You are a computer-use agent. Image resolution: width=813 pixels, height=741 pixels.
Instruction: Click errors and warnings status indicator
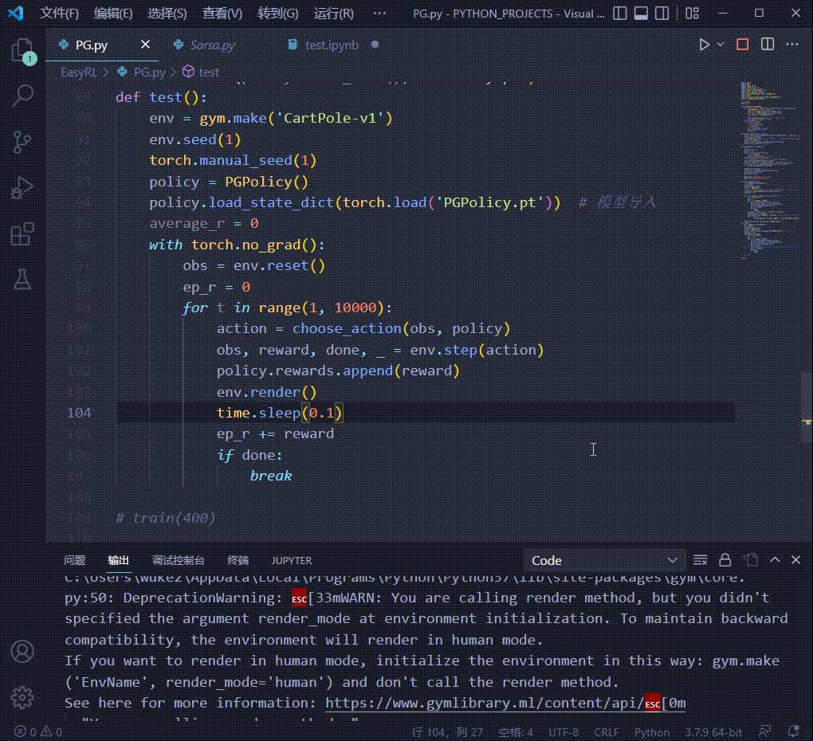(x=37, y=731)
